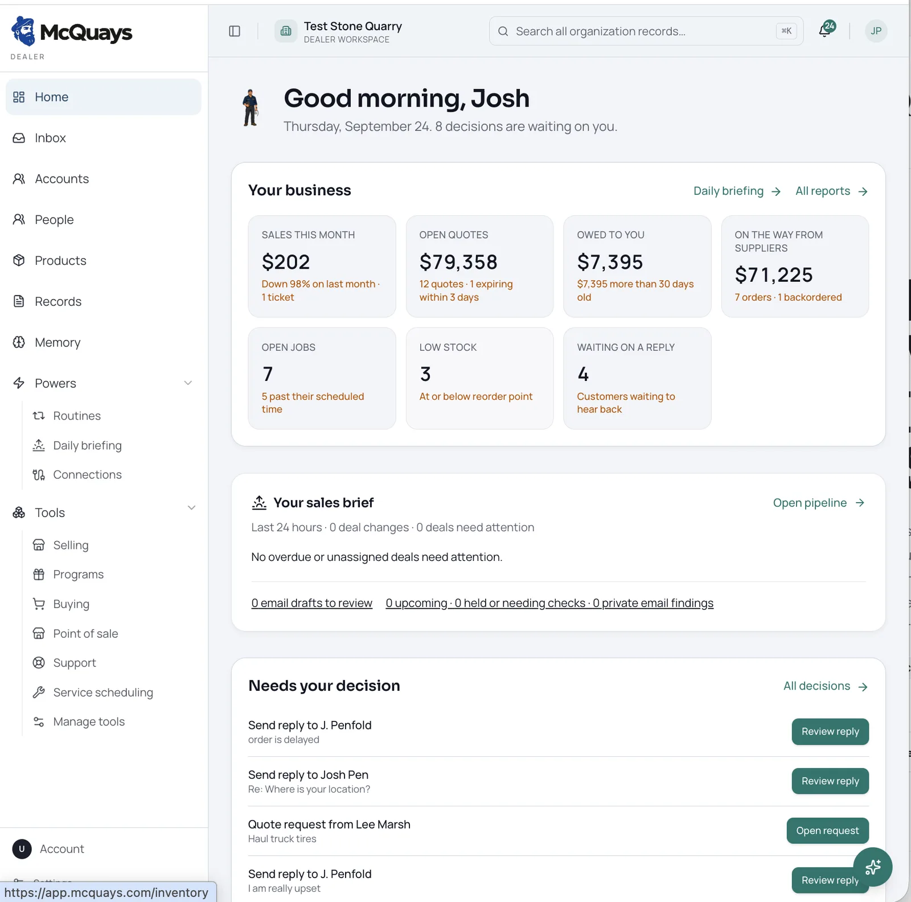Collapse the Tools section chevron
The image size is (911, 902).
[x=191, y=507]
